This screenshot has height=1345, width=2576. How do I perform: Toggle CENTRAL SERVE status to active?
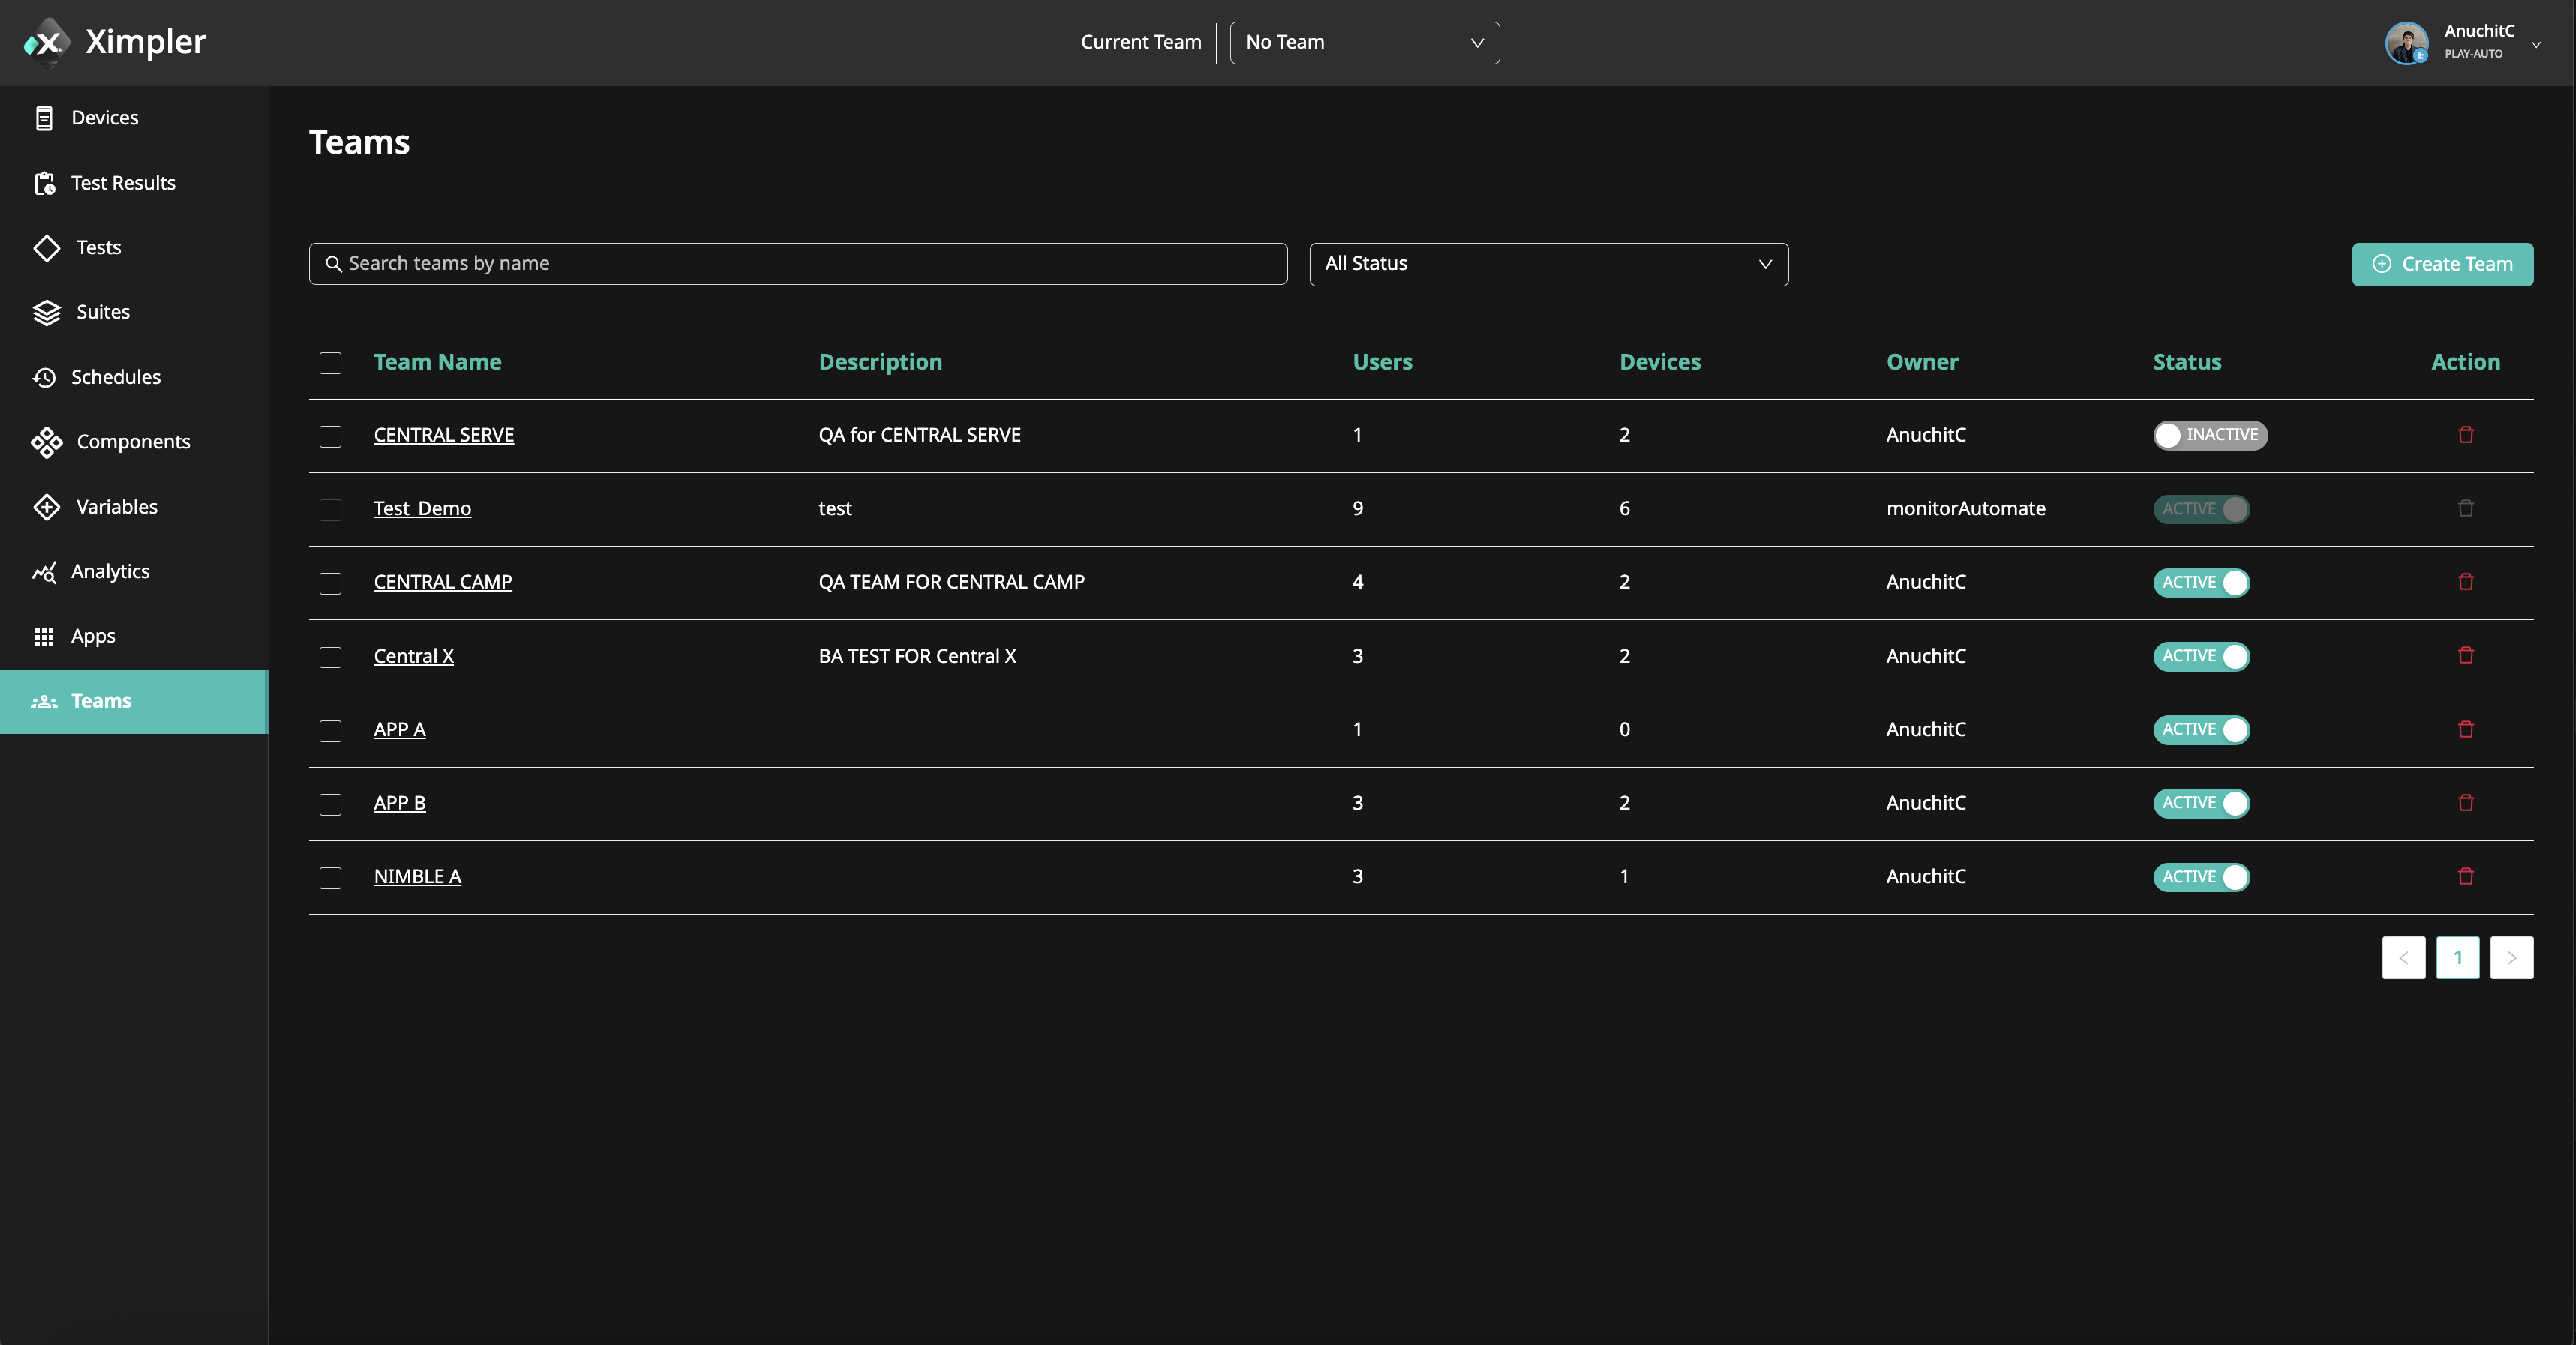coord(2209,435)
